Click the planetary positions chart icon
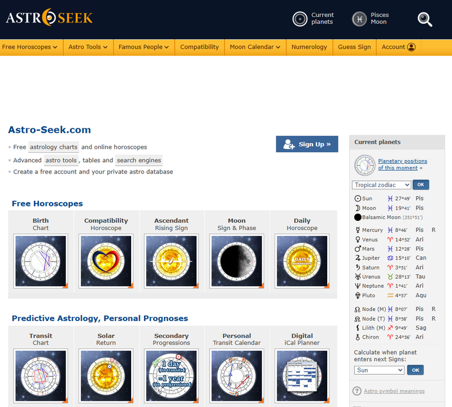Screen dimensions: 452x407 coord(364,165)
